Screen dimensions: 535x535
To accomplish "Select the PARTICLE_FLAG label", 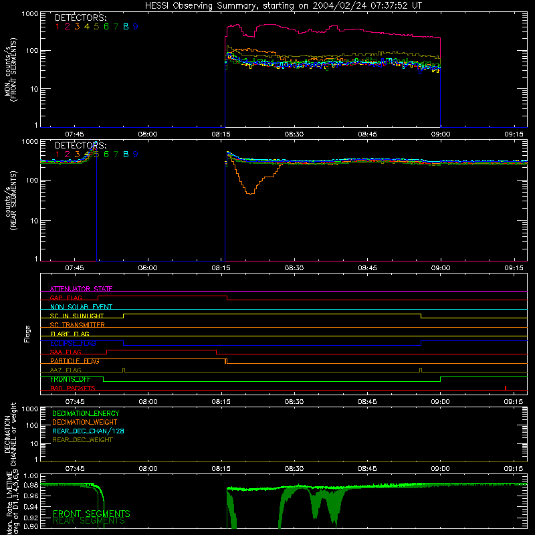I will pos(75,360).
